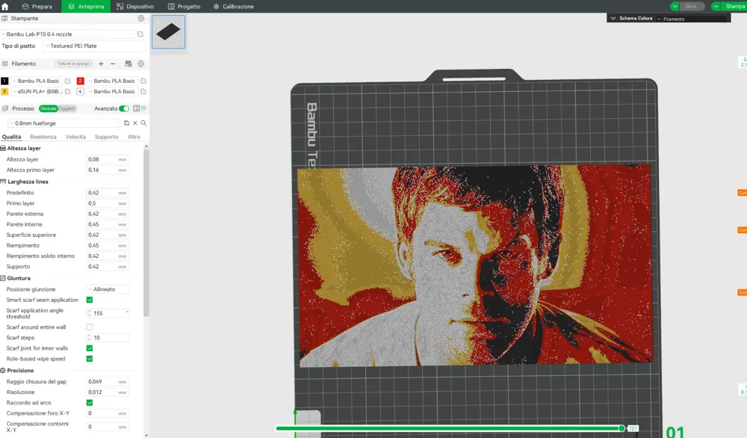Screen dimensions: 747x438
Task: Add a filament with the plus icon
Action: coord(101,64)
